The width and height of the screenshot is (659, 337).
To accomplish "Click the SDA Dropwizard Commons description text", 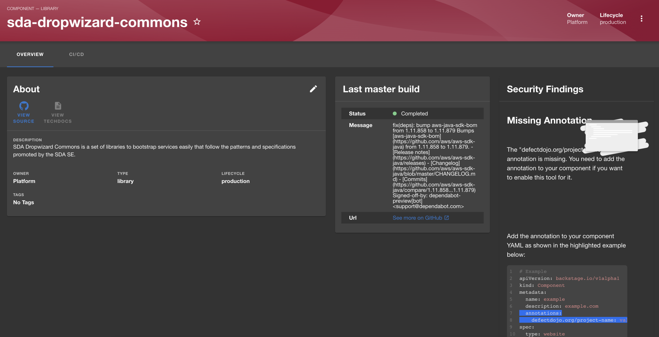I will coord(154,150).
